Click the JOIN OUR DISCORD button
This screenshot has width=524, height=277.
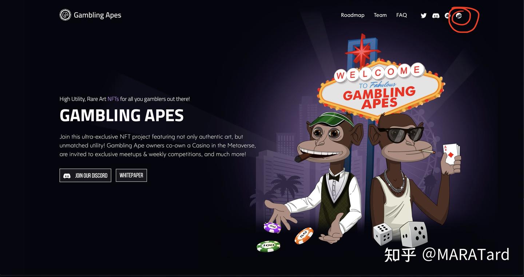coord(86,175)
